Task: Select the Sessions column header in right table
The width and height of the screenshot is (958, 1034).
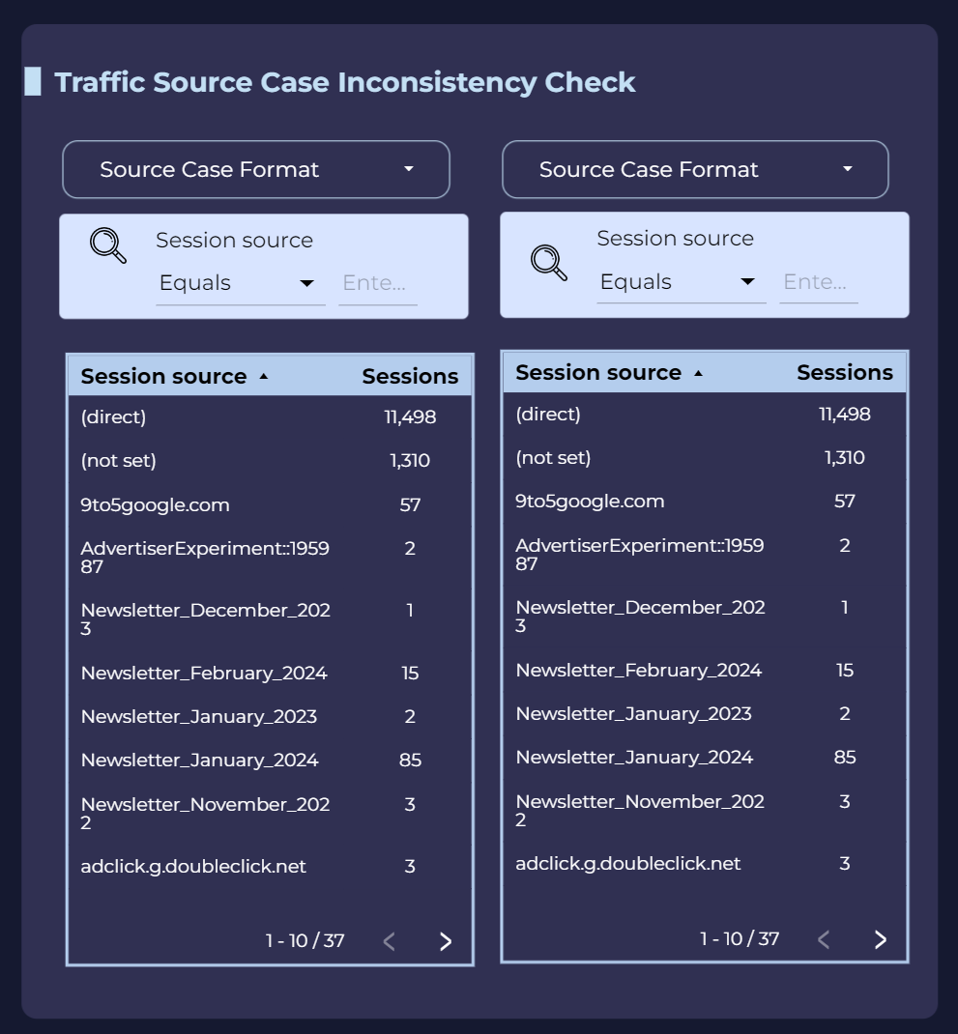Action: point(845,372)
